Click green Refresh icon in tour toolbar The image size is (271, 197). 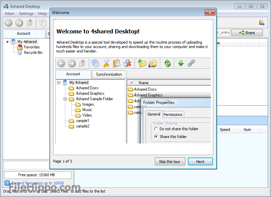click(x=167, y=63)
